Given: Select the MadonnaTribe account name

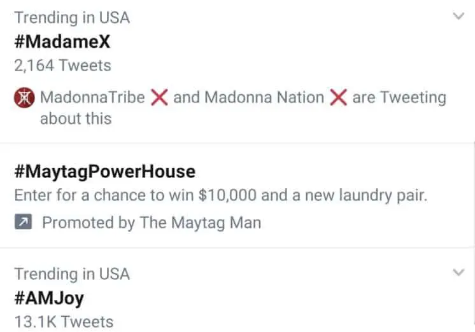Looking at the screenshot, I should point(92,98).
